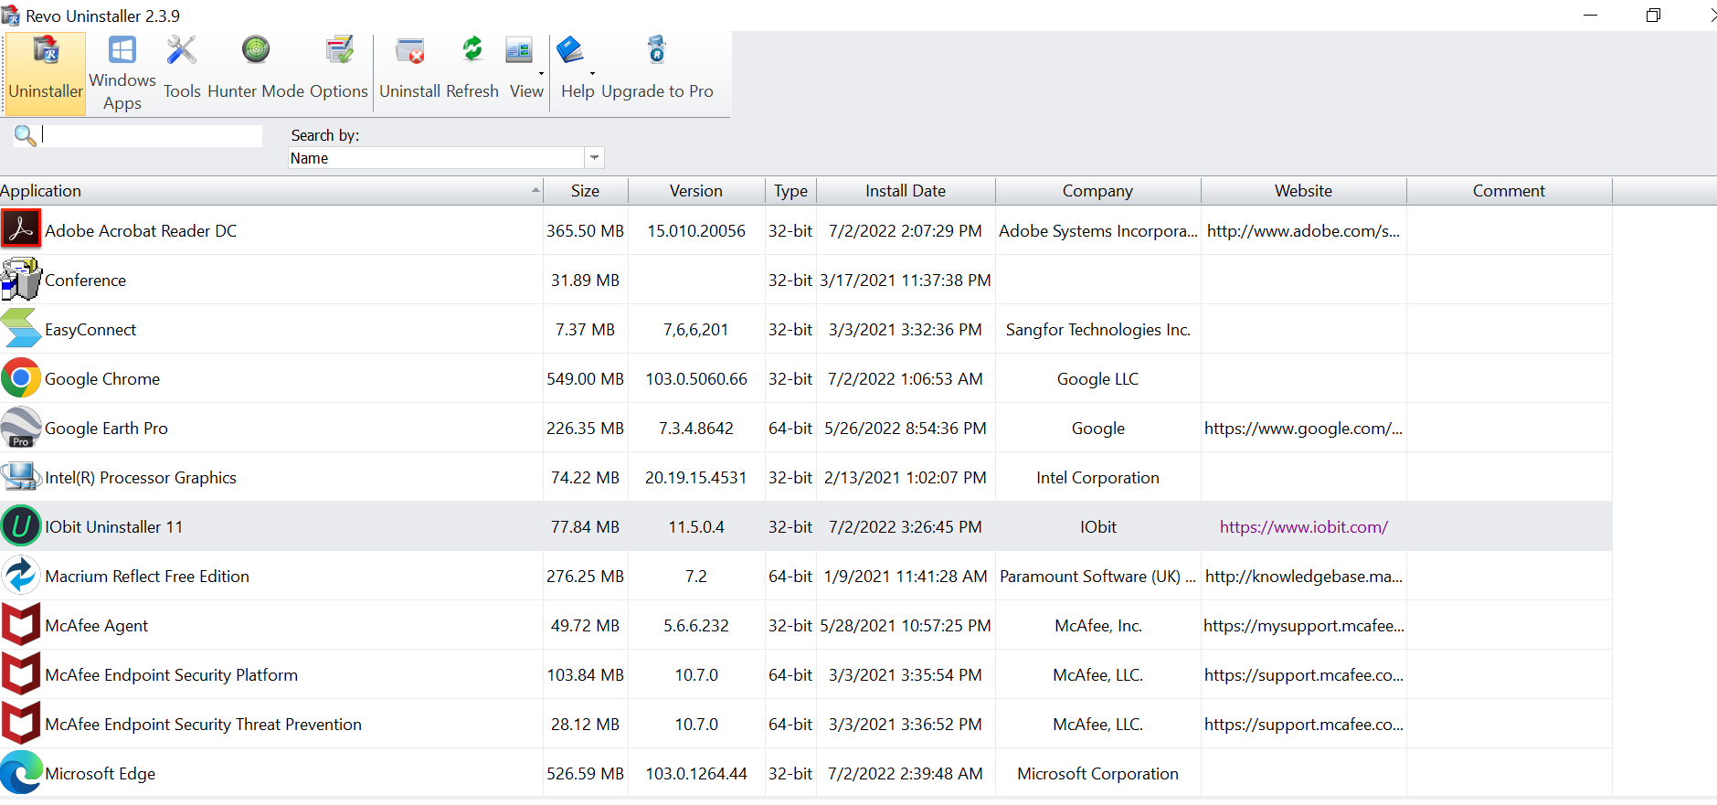Click the search magnifier icon
The width and height of the screenshot is (1717, 805).
click(x=25, y=136)
